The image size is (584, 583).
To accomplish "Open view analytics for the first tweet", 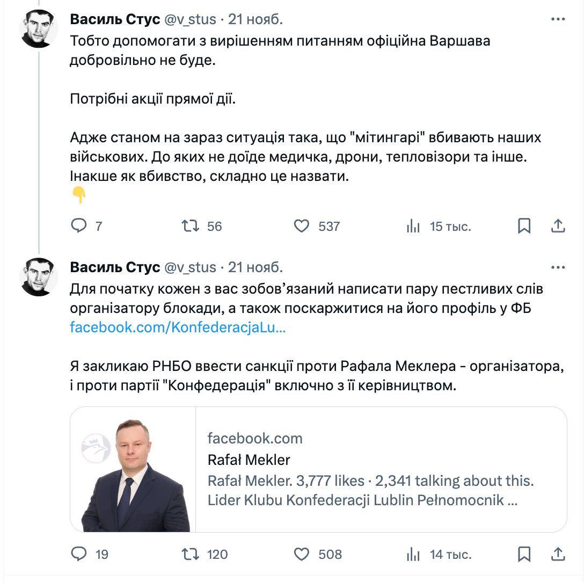I will 413,227.
